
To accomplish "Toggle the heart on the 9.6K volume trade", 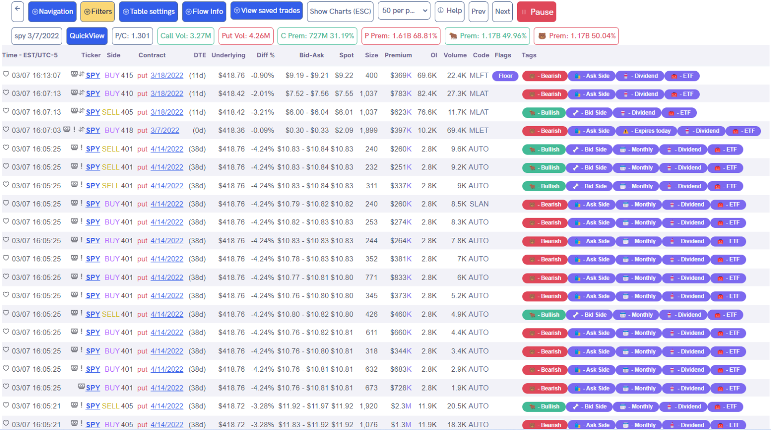I will click(6, 148).
